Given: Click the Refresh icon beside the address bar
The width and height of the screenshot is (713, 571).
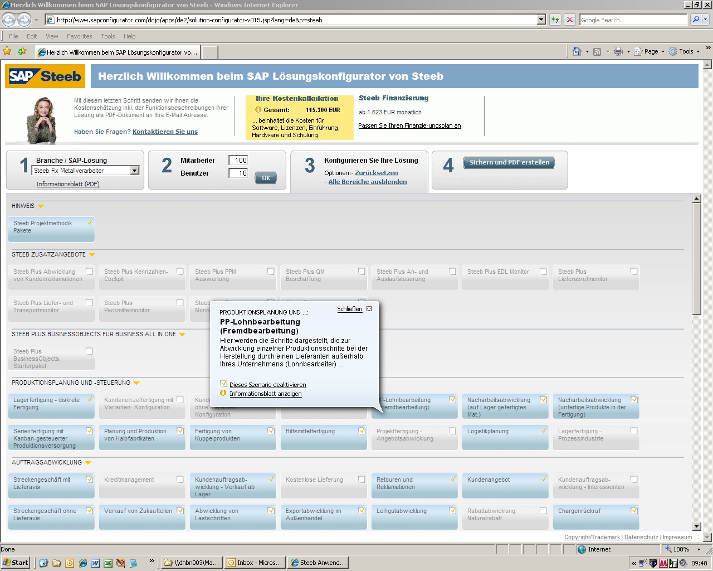Looking at the screenshot, I should [x=554, y=20].
